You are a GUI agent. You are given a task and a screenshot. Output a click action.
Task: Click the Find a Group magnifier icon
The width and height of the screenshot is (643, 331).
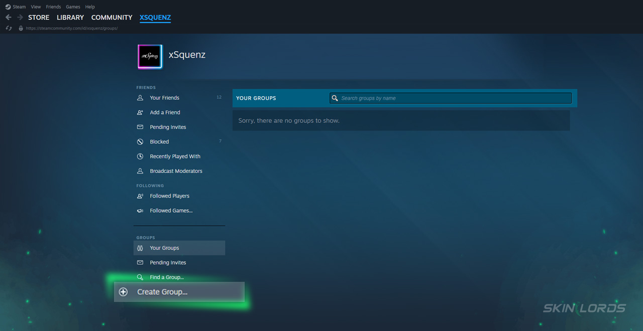140,277
